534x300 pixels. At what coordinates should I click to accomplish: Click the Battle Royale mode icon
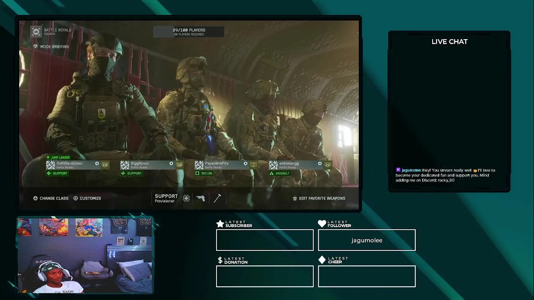(x=36, y=32)
